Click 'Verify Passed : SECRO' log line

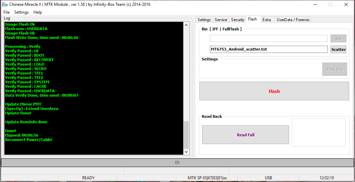tap(26, 69)
